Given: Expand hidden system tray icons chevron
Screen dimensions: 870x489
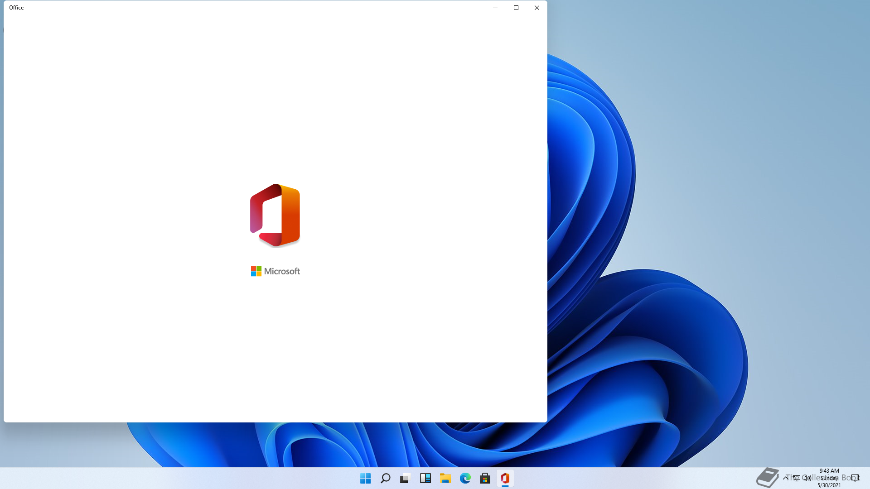Looking at the screenshot, I should (x=785, y=478).
